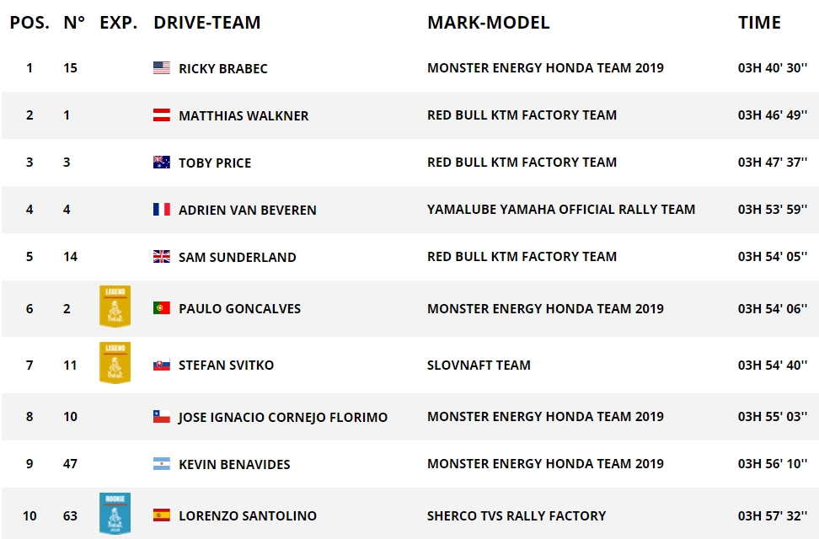Click the Rookie badge in Lorenzo Santolino row

coord(115,513)
